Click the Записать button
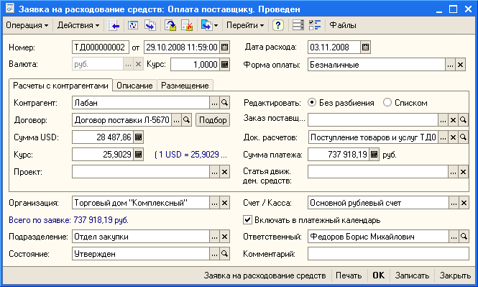The image size is (478, 287). (412, 275)
